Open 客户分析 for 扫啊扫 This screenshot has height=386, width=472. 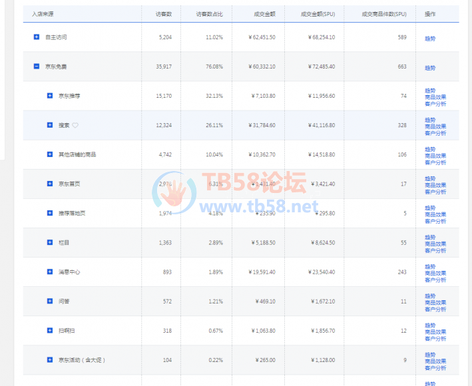point(435,339)
